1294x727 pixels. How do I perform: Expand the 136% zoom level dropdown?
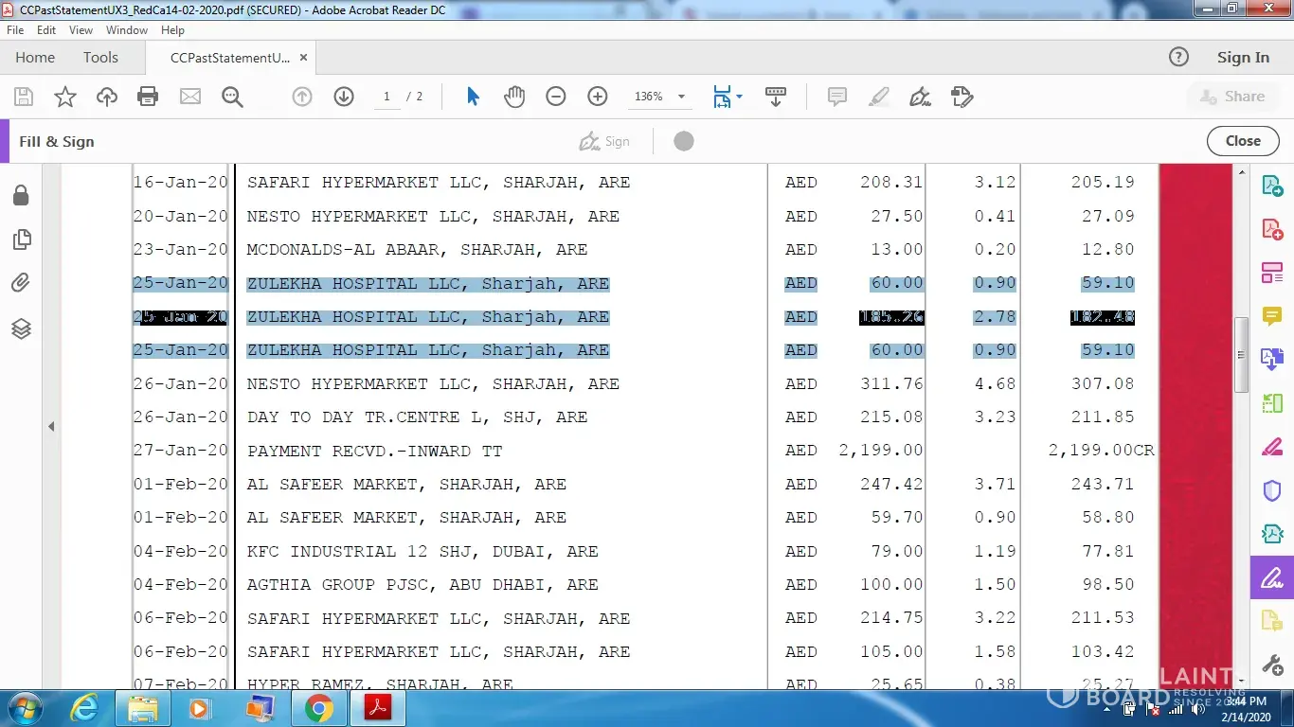coord(681,97)
